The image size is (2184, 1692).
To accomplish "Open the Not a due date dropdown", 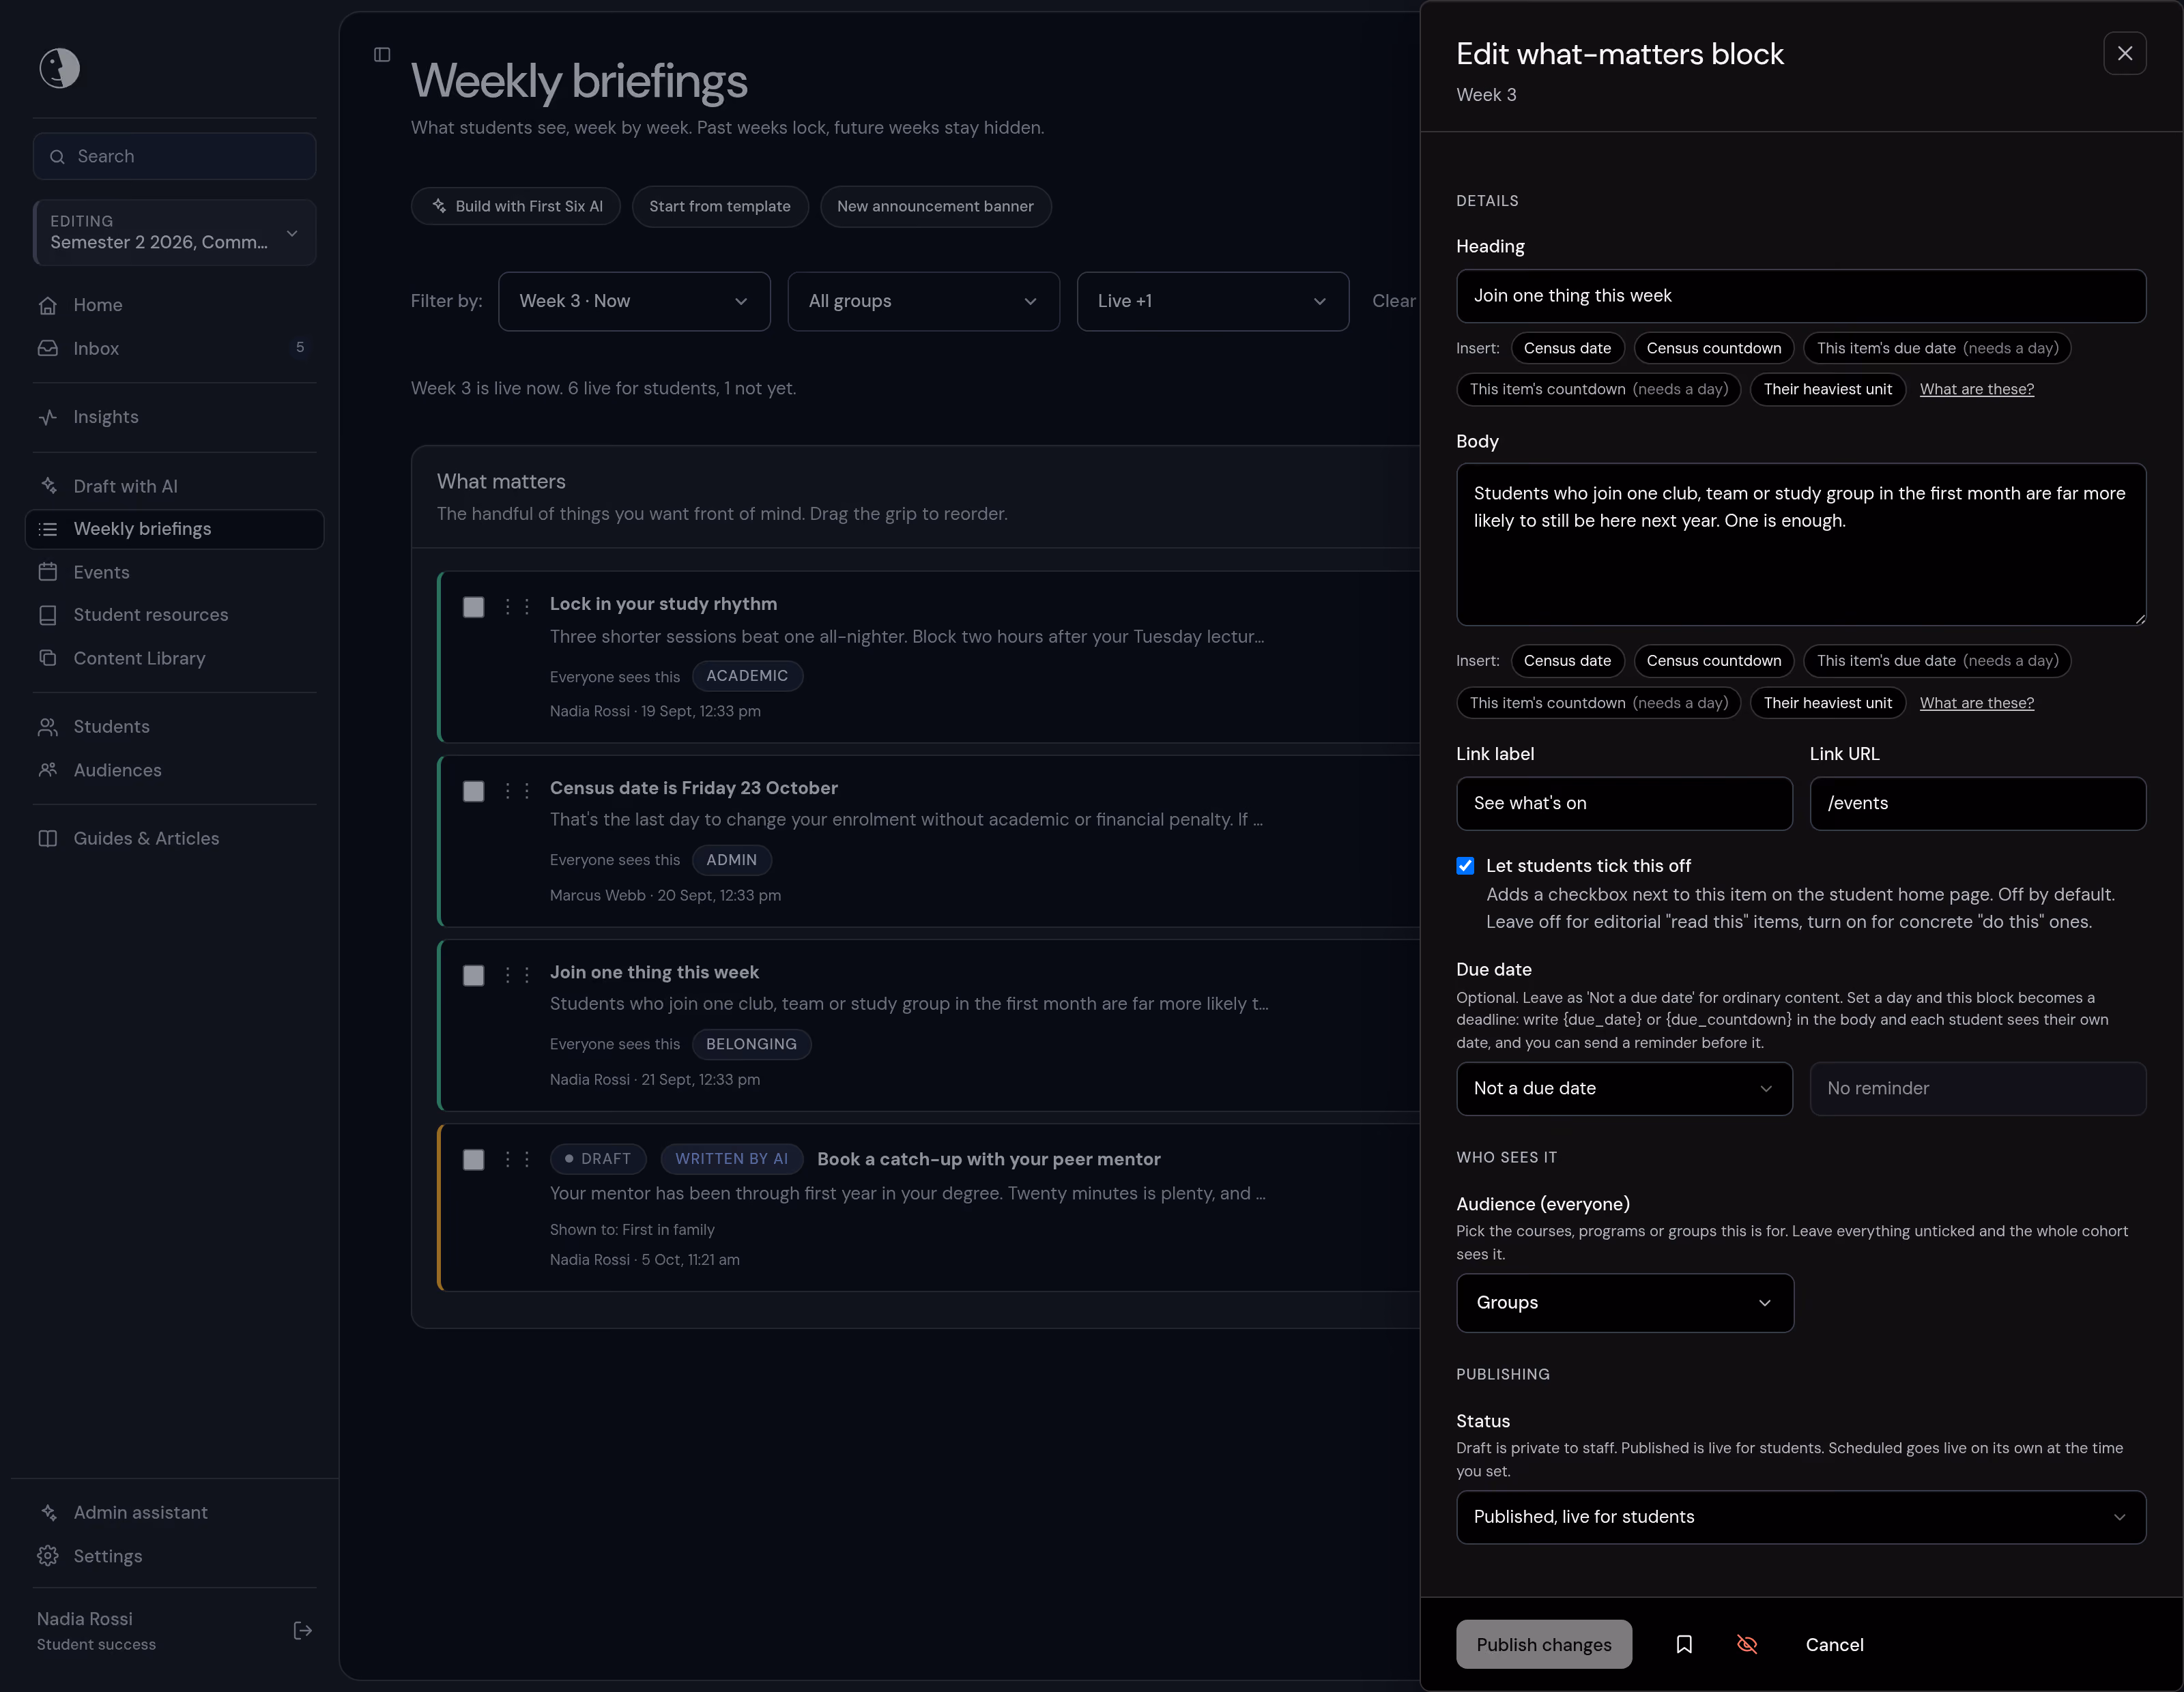I will [1624, 1088].
